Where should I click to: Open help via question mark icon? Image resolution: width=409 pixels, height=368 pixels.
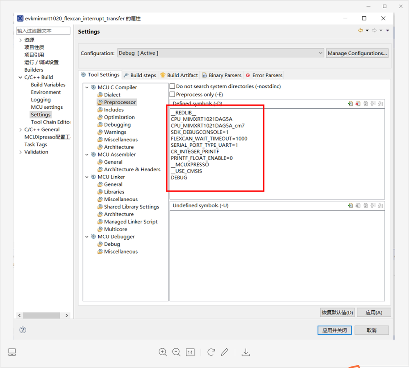click(23, 330)
